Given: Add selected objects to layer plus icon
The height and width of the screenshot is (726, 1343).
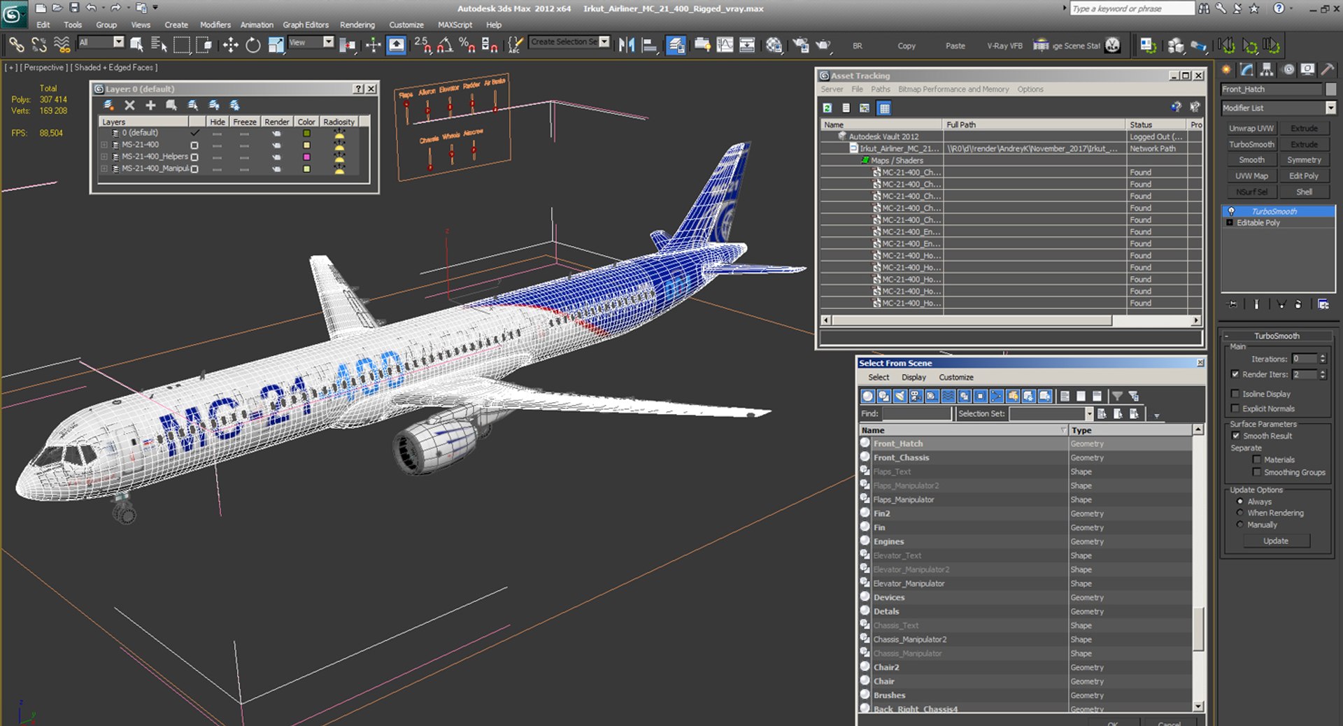Looking at the screenshot, I should tap(150, 105).
